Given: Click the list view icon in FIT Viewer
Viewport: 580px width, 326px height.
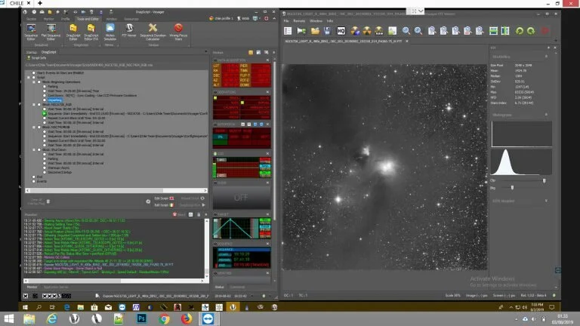Looking at the screenshot, I should click(288, 31).
